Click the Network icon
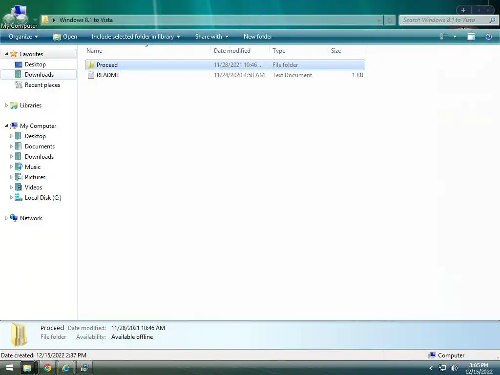 pyautogui.click(x=13, y=218)
